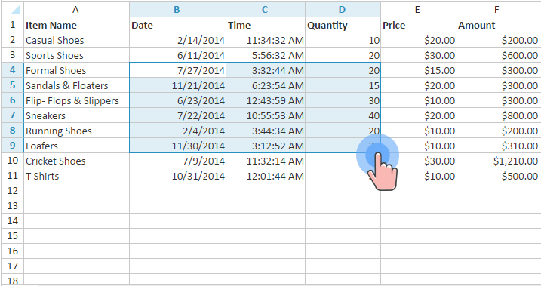Image resolution: width=541 pixels, height=286 pixels.
Task: Click the time cell 12:01:44 AM
Action: (266, 176)
